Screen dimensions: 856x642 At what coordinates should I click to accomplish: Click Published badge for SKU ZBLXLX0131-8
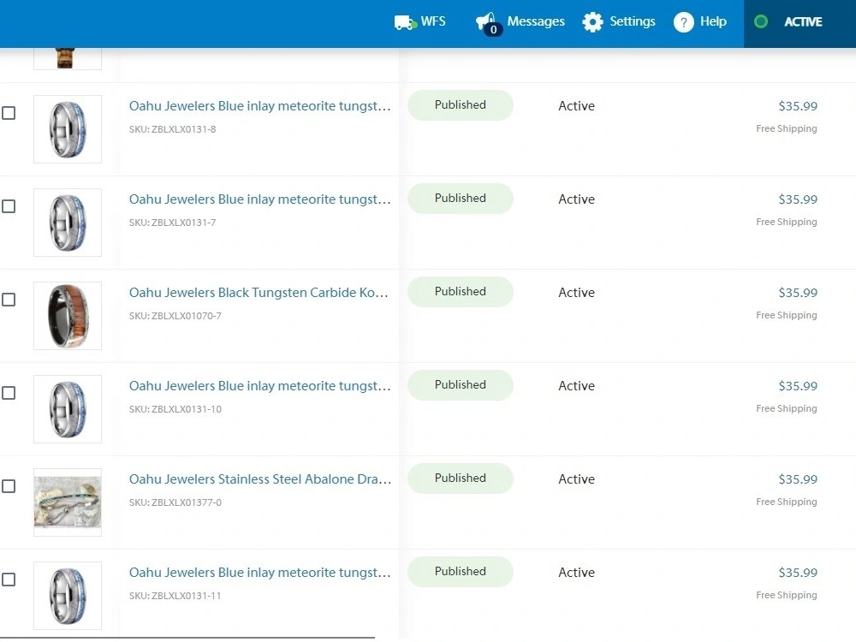[x=461, y=104]
